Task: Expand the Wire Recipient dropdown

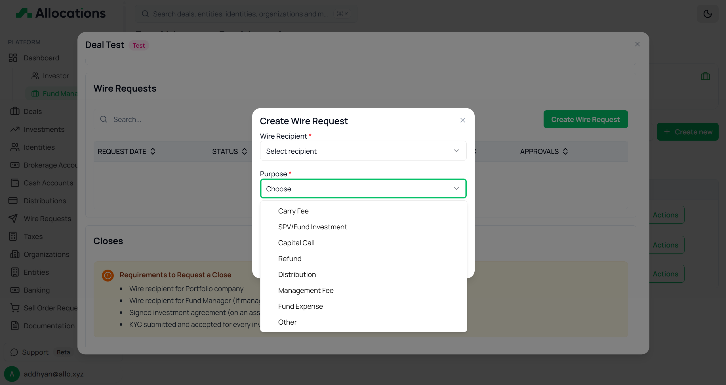Action: 363,151
